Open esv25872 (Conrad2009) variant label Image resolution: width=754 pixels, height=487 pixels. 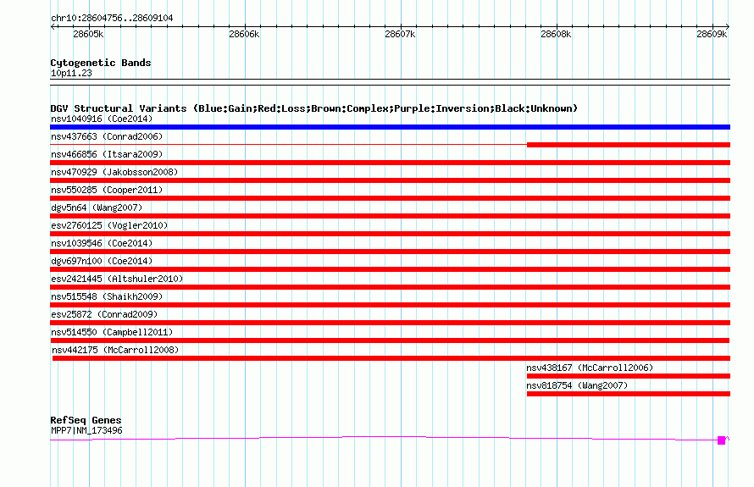pyautogui.click(x=104, y=314)
